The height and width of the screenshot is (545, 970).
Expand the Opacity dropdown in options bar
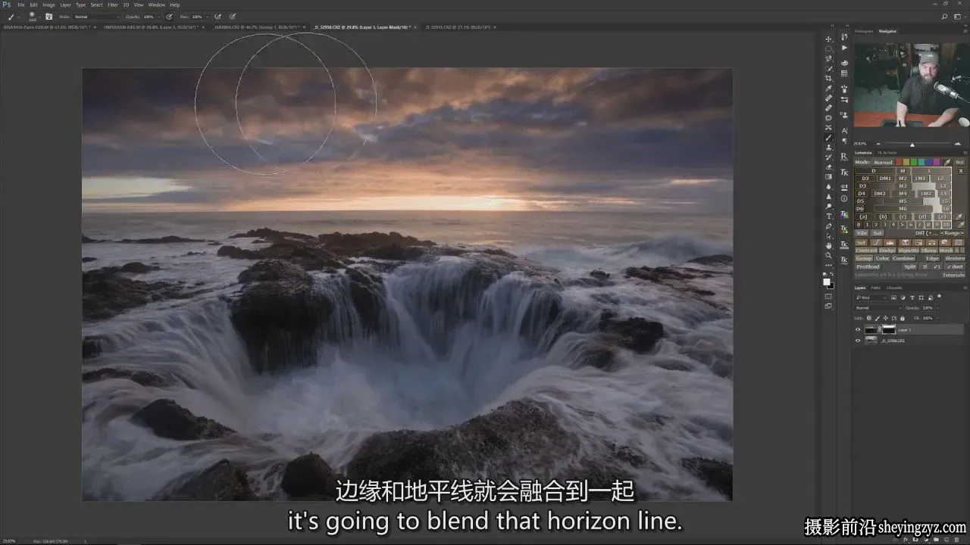click(158, 16)
